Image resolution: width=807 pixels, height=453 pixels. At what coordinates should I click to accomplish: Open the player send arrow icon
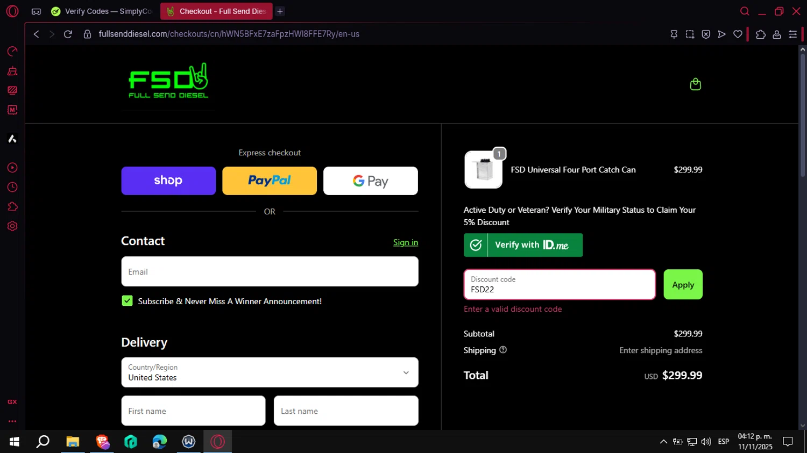(x=722, y=34)
